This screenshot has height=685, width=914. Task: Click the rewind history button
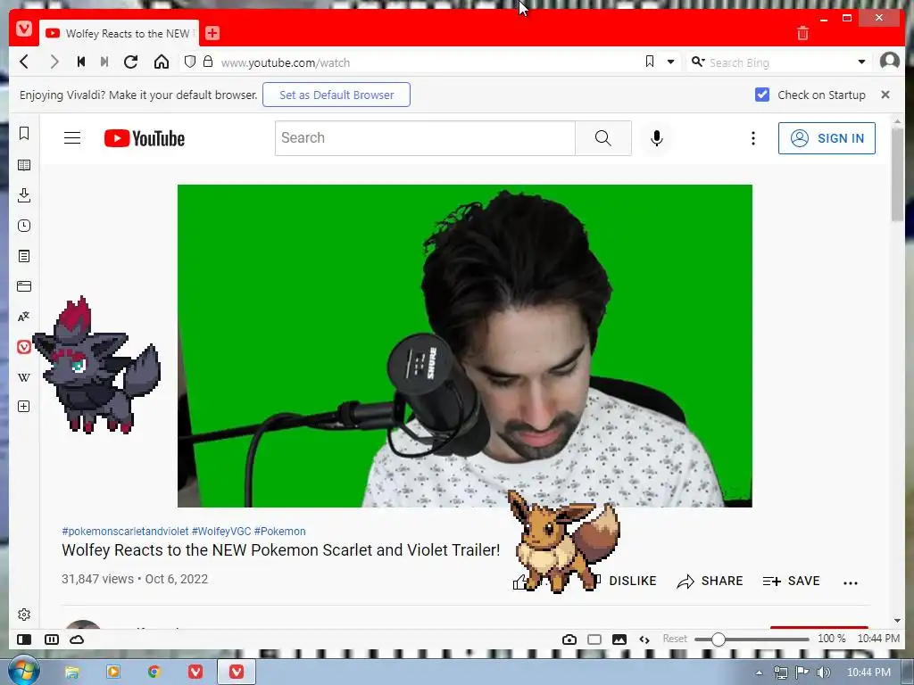tap(81, 62)
